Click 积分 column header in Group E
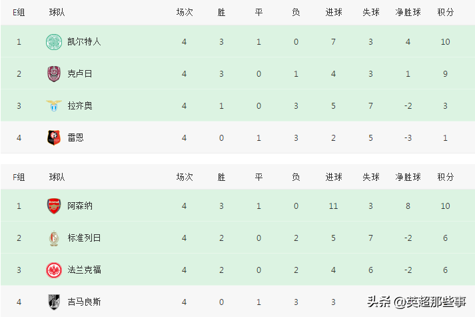The width and height of the screenshot is (475, 317). tap(446, 13)
